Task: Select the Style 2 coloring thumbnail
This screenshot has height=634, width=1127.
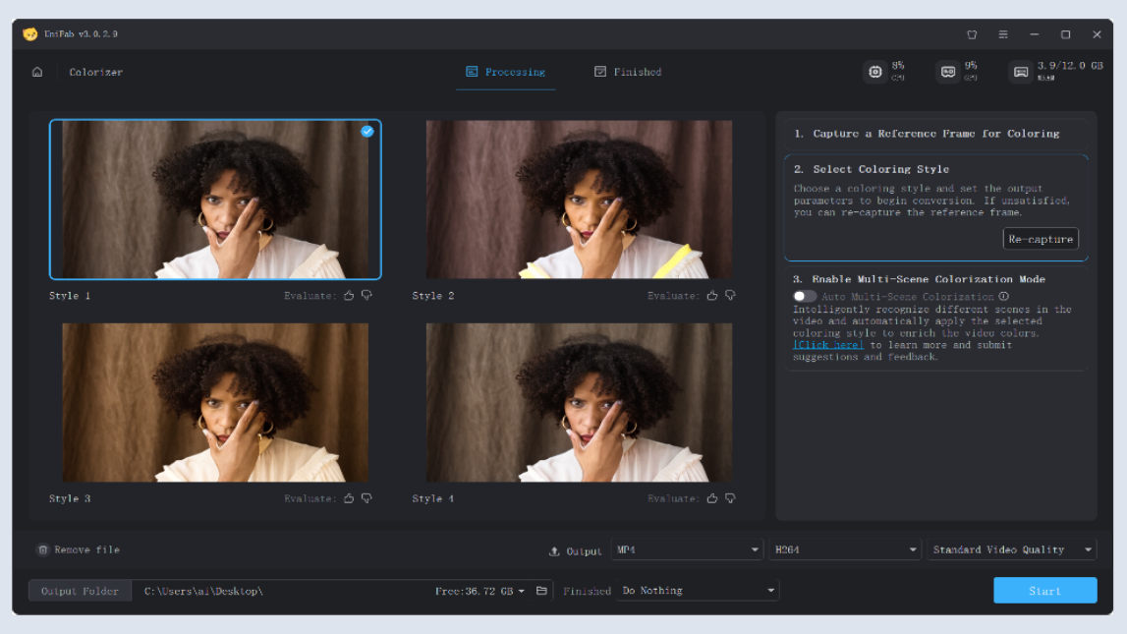Action: [x=579, y=200]
